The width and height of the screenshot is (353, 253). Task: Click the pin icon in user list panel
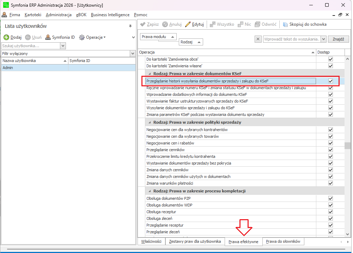pyautogui.click(x=130, y=26)
